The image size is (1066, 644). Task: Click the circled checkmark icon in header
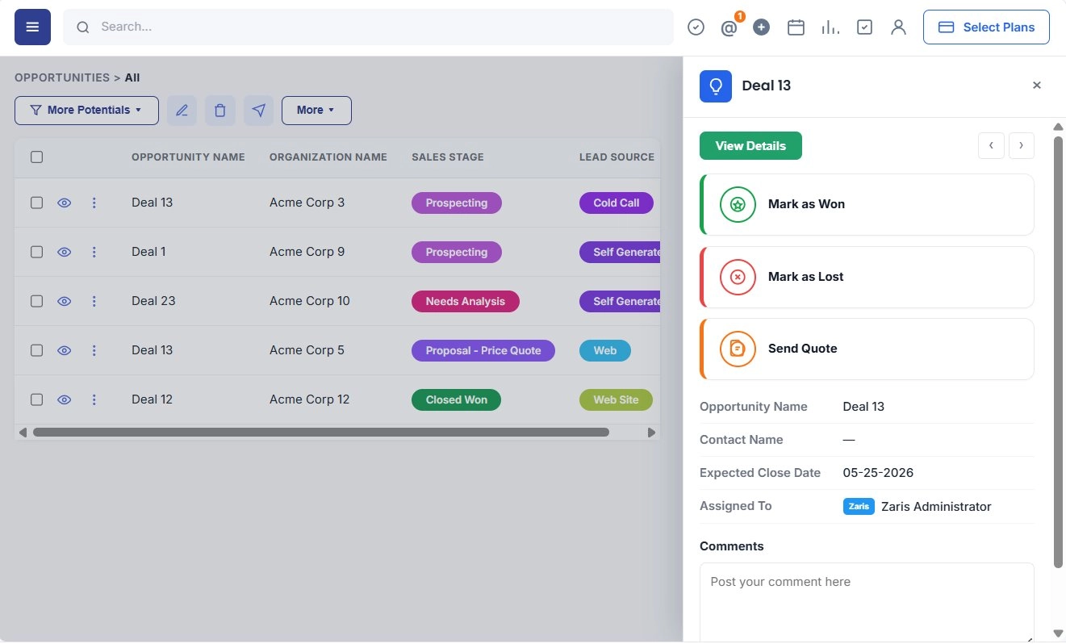(x=696, y=27)
